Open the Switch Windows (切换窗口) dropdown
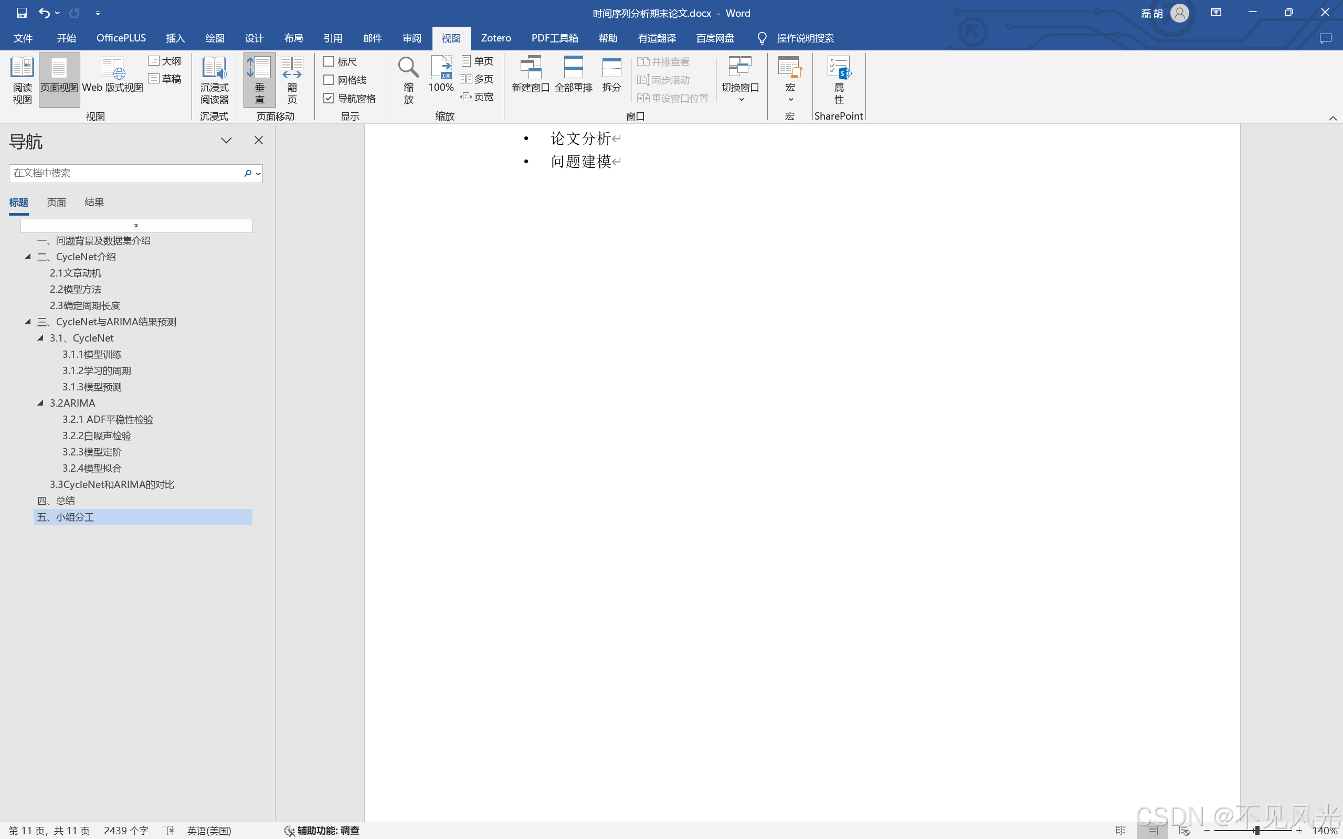Screen dimensions: 1343x839 pos(740,79)
